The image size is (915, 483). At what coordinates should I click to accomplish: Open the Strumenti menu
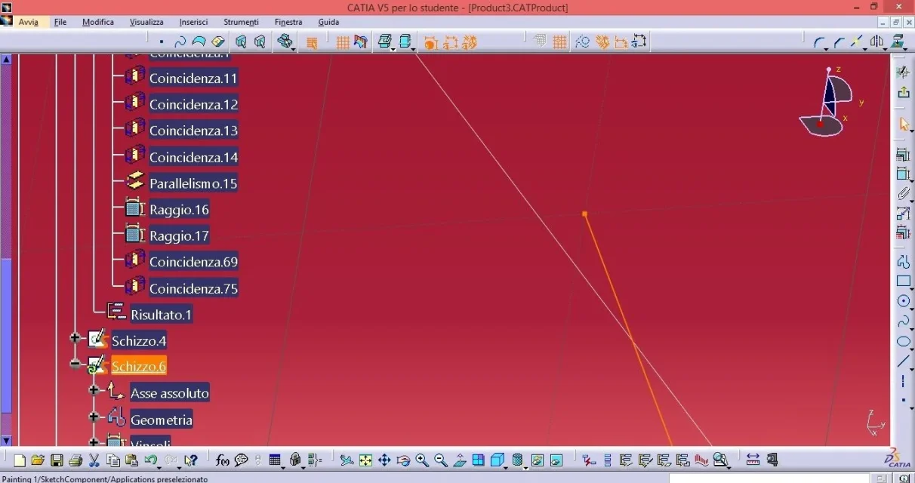coord(241,22)
